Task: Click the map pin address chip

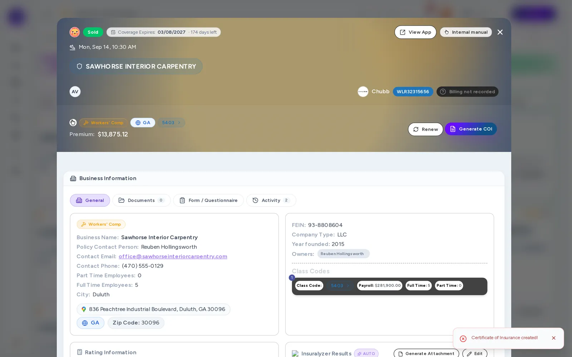Action: (153, 309)
